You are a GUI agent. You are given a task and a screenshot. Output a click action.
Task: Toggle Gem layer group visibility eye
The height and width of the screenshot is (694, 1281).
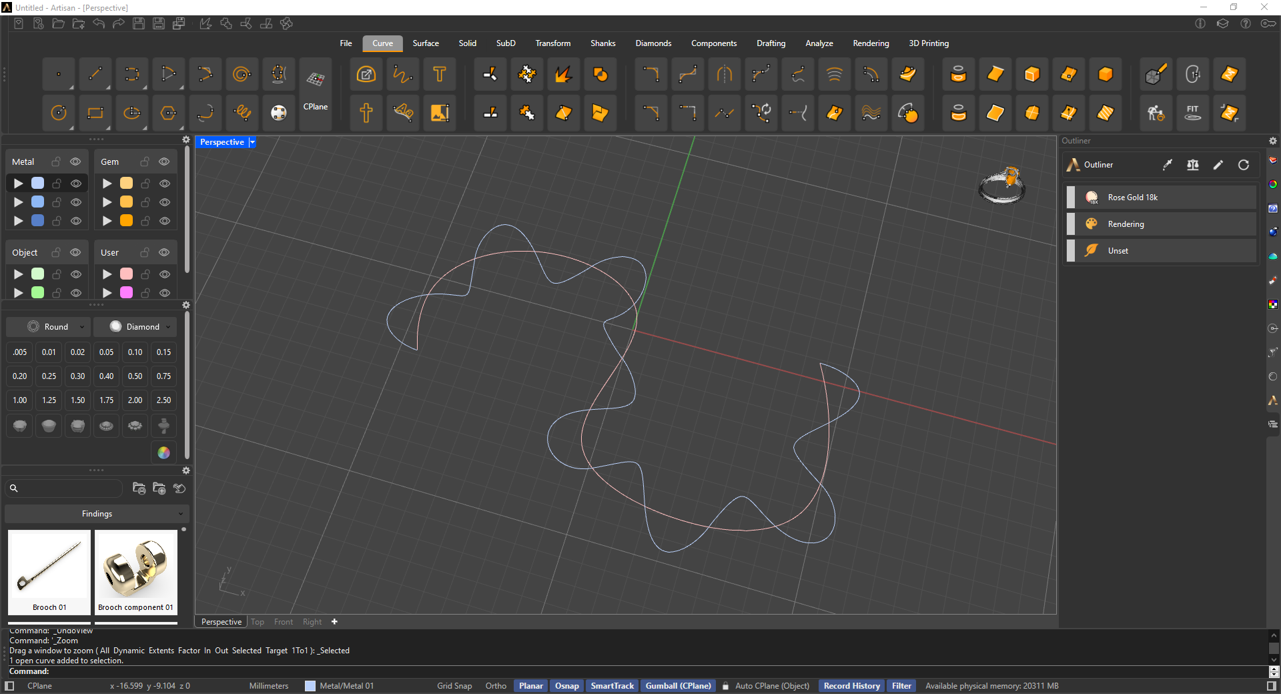(x=164, y=162)
